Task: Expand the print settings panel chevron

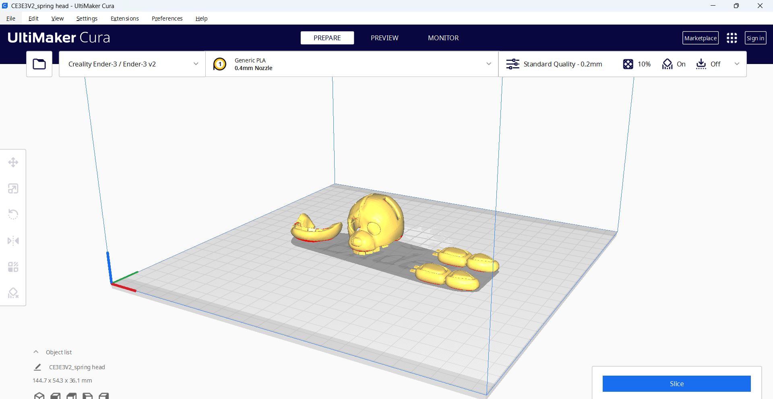Action: 737,64
